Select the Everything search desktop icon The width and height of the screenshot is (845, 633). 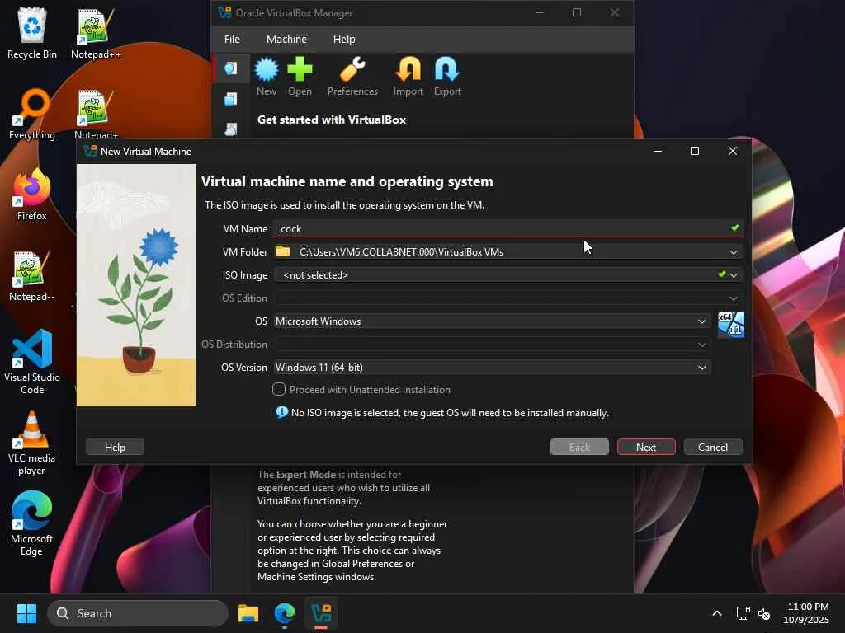[32, 114]
